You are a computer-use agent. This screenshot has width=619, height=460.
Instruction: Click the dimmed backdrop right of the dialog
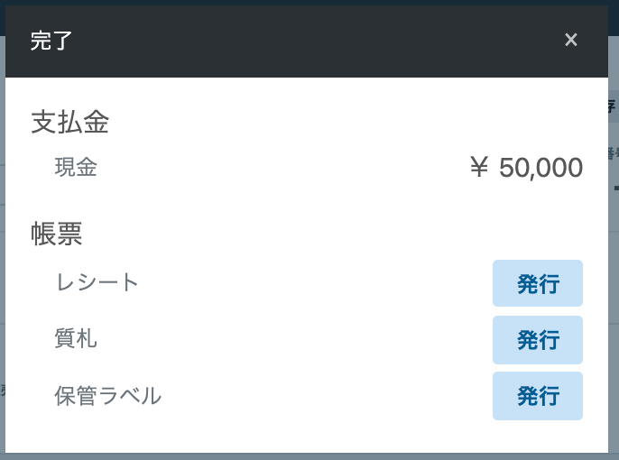(614, 271)
